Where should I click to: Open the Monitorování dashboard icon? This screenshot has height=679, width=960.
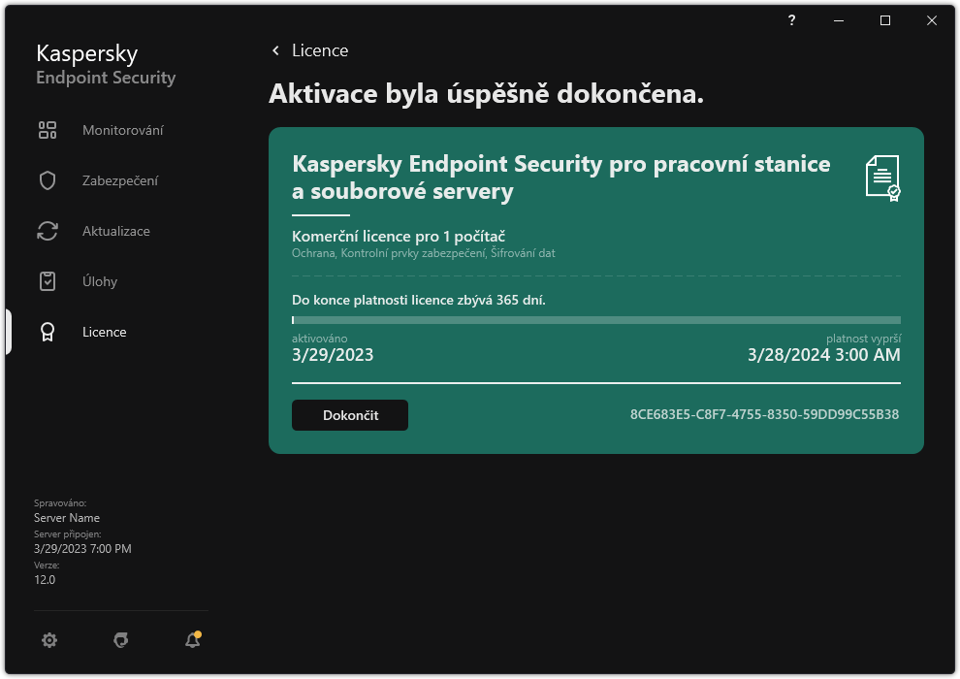tap(48, 130)
